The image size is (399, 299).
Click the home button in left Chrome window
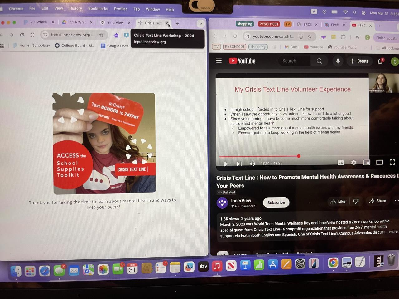[32, 35]
